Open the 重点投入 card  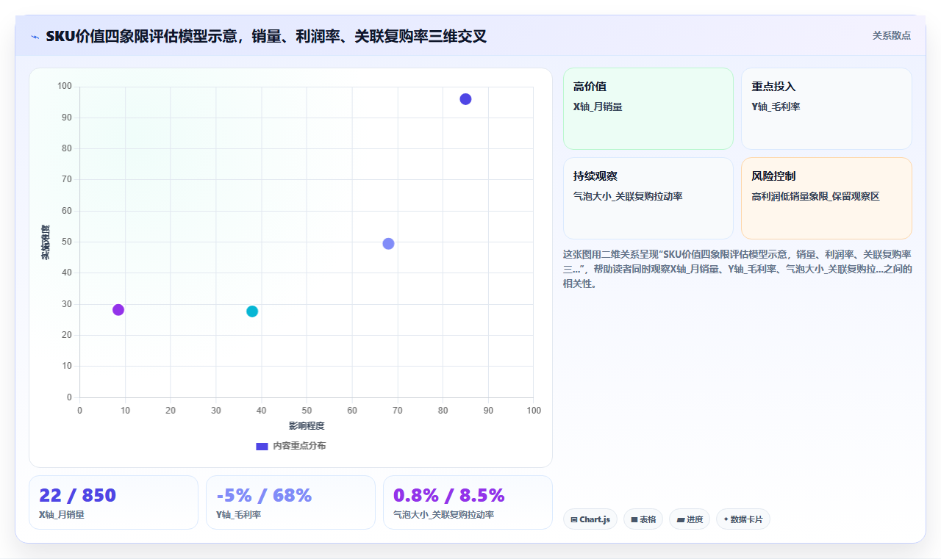click(x=826, y=109)
